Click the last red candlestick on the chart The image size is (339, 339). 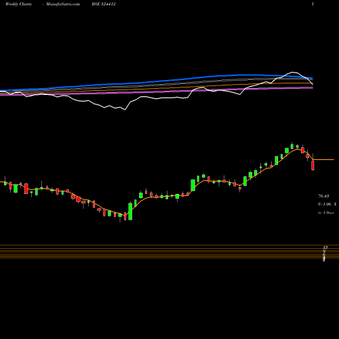point(313,165)
